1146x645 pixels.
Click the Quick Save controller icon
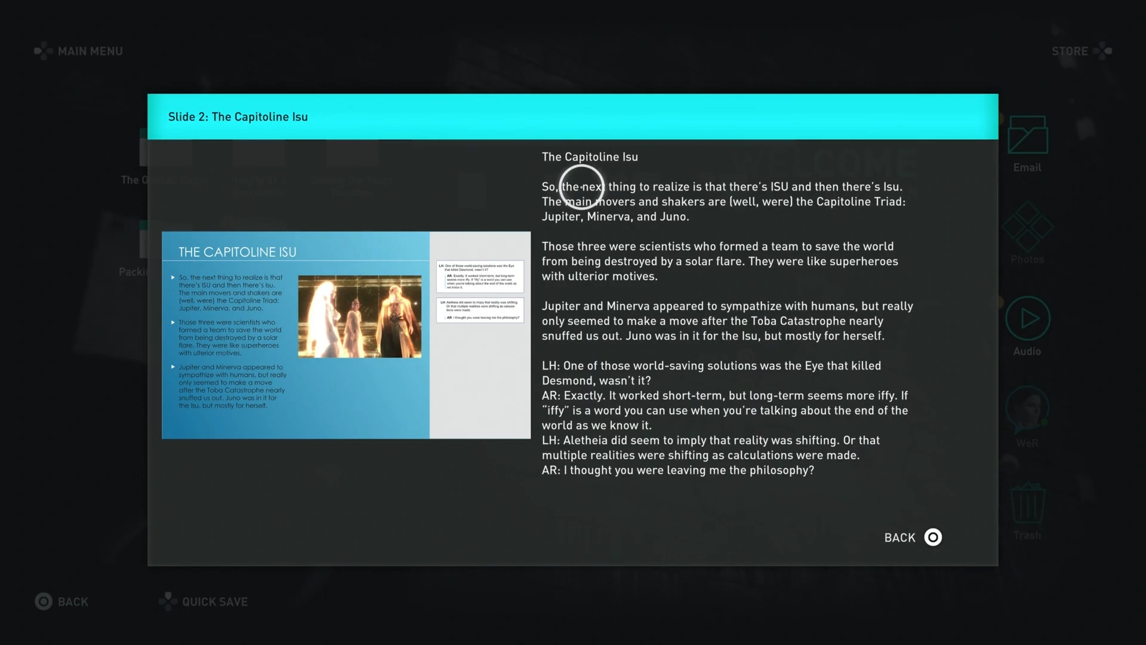click(168, 601)
